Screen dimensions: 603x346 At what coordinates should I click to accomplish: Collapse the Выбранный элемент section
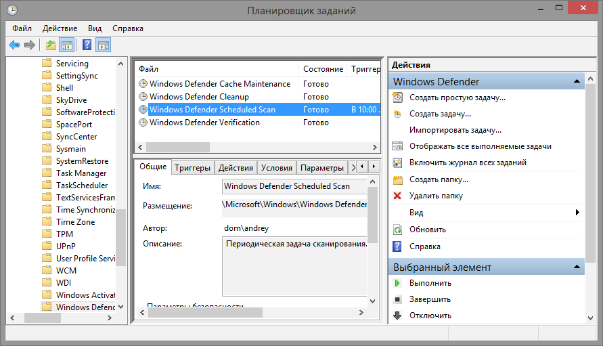click(577, 267)
